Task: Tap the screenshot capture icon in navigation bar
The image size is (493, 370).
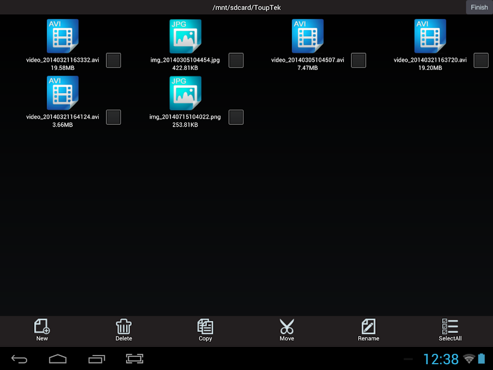Action: coord(135,358)
